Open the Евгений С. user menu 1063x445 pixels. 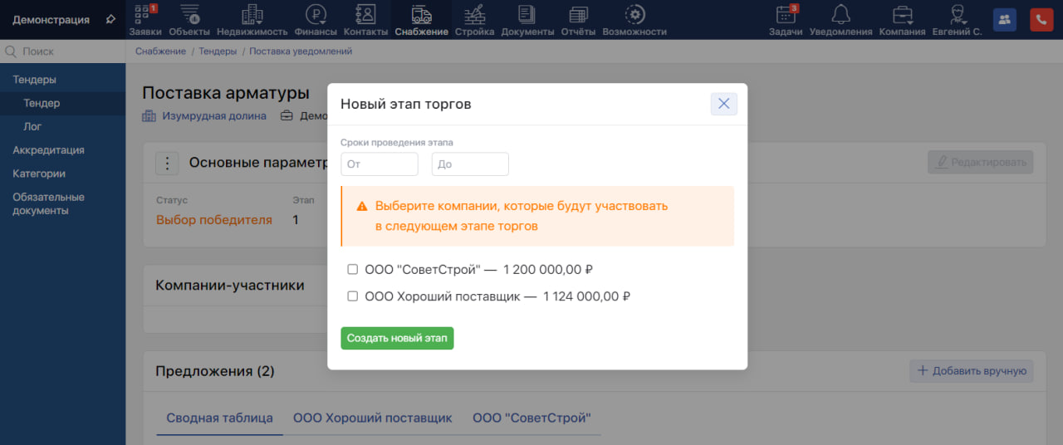coord(958,19)
